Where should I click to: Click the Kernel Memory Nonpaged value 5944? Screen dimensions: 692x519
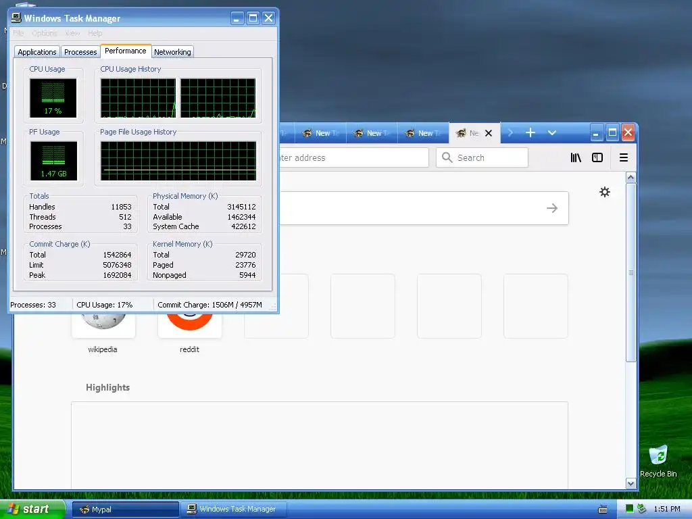247,276
